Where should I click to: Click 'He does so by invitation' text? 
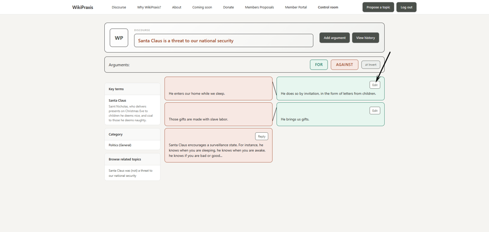329,93
